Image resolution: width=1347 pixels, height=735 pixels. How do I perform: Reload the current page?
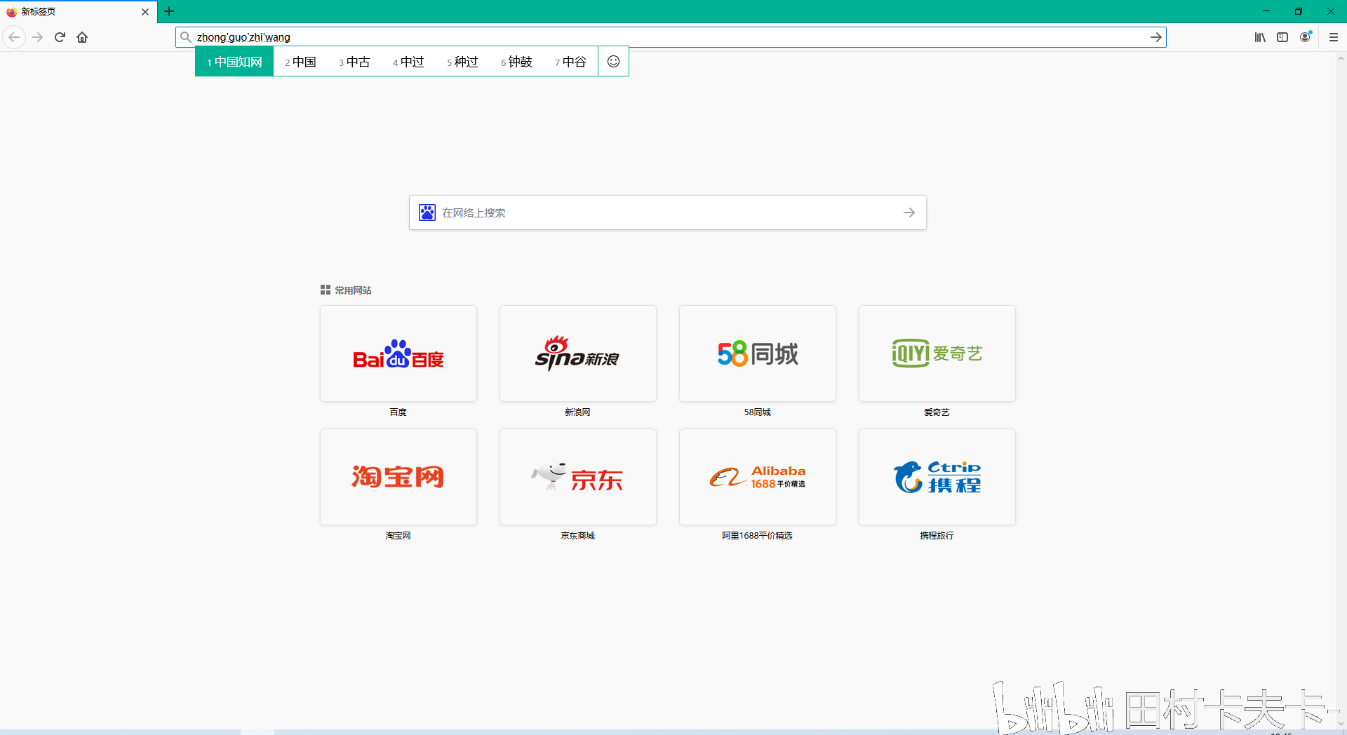point(60,37)
